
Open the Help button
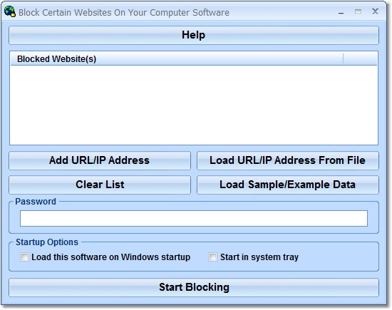click(x=194, y=35)
